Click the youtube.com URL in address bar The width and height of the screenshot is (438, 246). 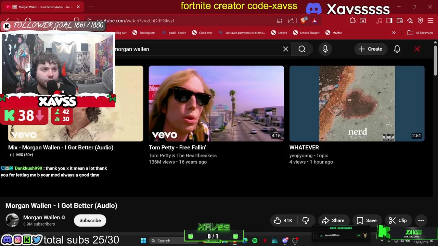[x=135, y=20]
